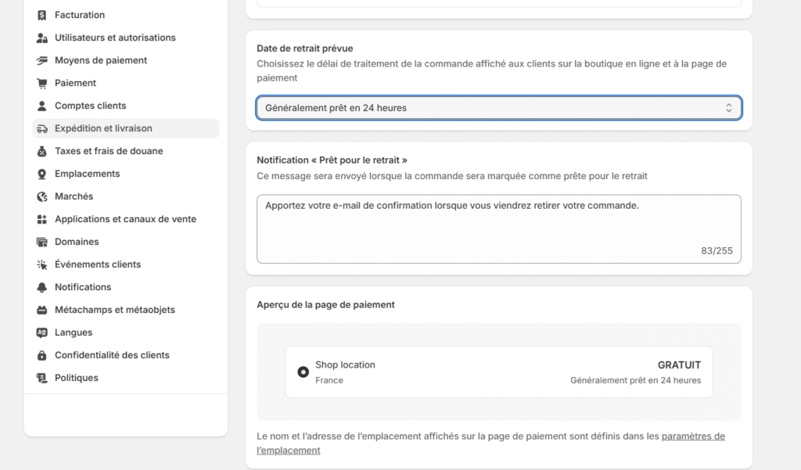801x470 pixels.
Task: Click the Applications et canaux de vente icon
Action: [42, 219]
